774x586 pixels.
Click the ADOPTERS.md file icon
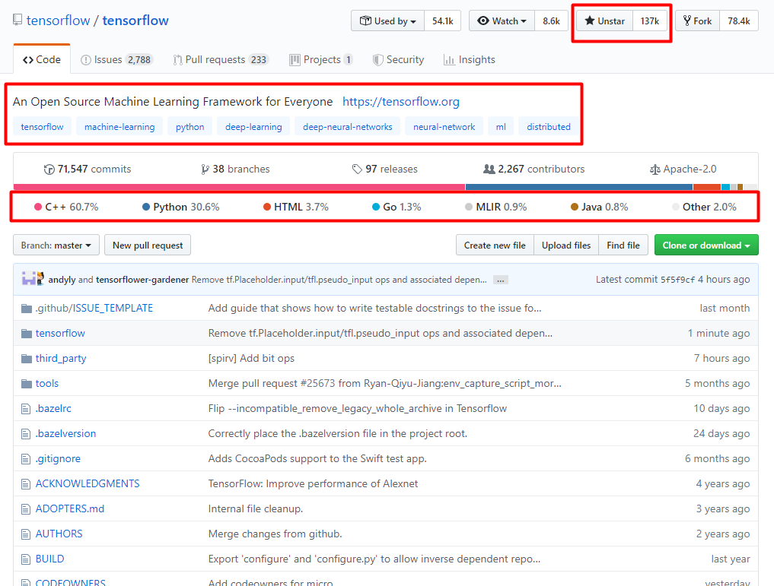26,509
